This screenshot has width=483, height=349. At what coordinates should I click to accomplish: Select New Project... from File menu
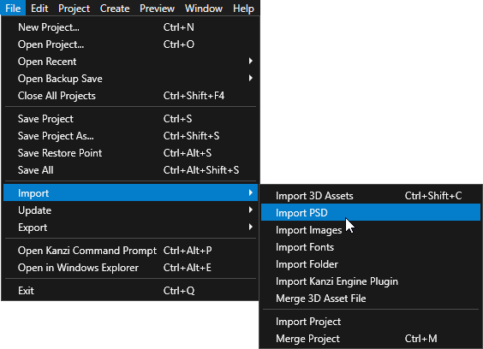(x=131, y=27)
